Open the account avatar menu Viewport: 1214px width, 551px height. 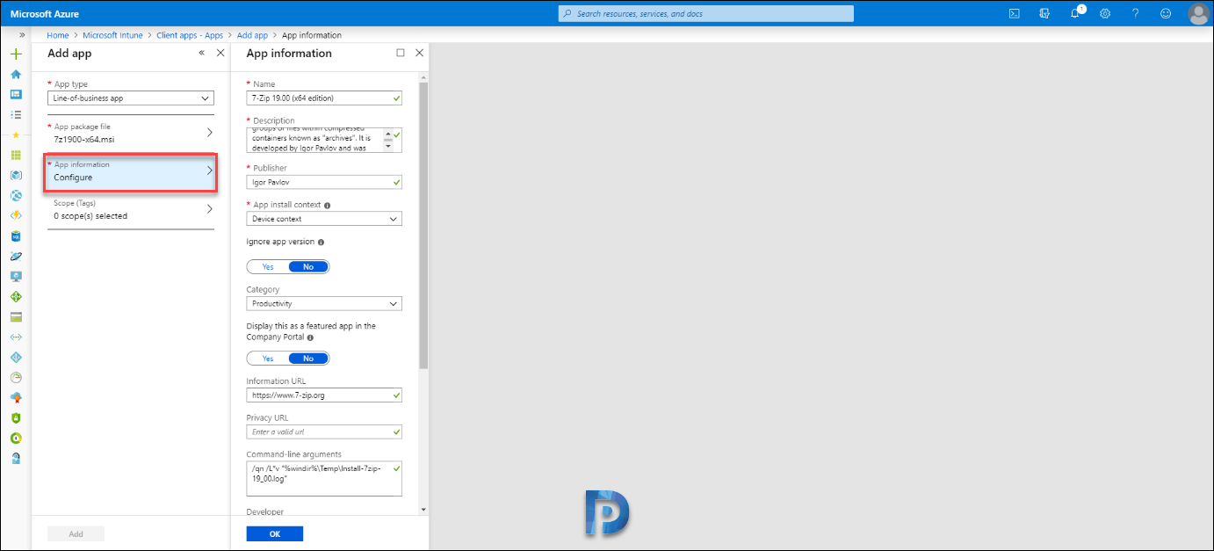[x=1198, y=13]
